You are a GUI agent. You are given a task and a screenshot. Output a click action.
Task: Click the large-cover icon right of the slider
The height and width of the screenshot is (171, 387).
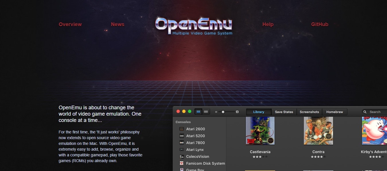coord(237,112)
